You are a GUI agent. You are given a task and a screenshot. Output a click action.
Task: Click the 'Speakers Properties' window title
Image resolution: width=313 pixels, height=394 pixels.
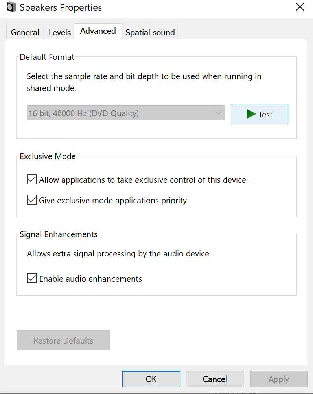pyautogui.click(x=61, y=7)
